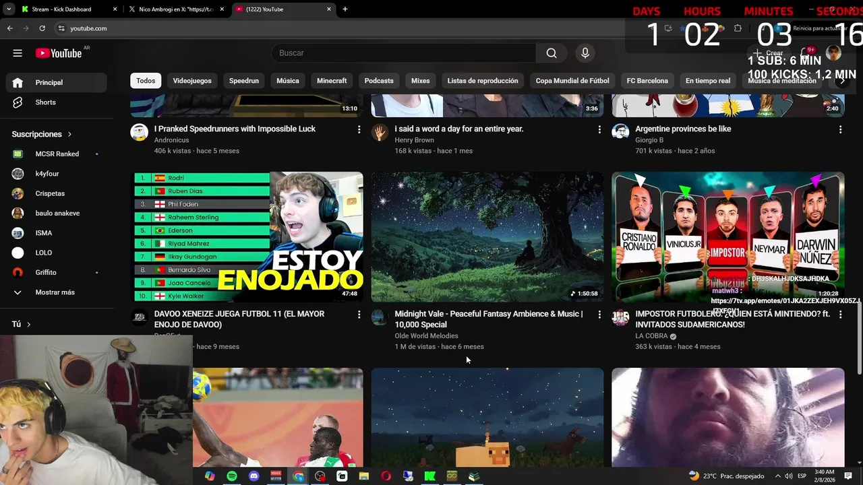
Task: Open the Windows notification center icon
Action: tap(848, 476)
